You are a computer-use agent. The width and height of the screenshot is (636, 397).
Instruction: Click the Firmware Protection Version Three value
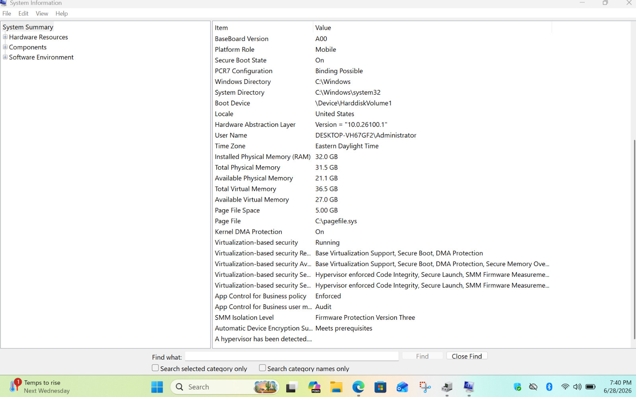[x=365, y=317]
